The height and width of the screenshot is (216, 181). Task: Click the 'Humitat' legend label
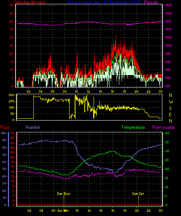[33, 127]
